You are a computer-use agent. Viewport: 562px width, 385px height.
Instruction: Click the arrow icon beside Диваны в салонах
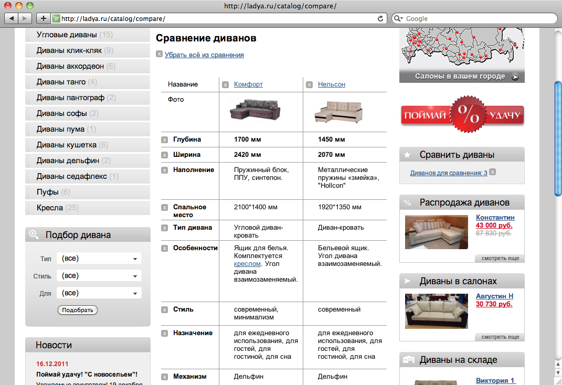click(408, 281)
